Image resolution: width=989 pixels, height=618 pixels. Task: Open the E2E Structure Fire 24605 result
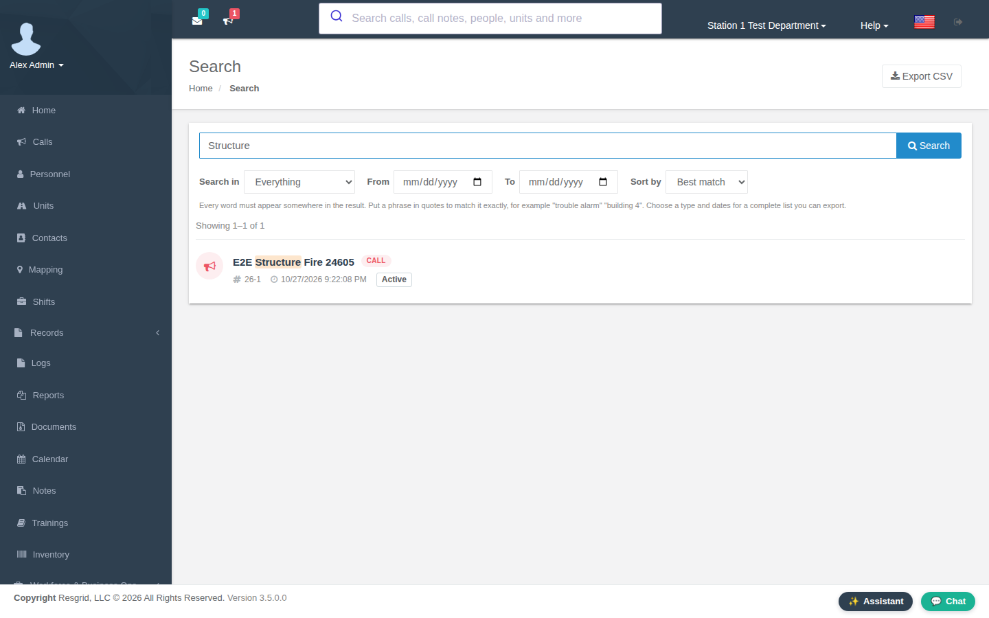pos(293,262)
